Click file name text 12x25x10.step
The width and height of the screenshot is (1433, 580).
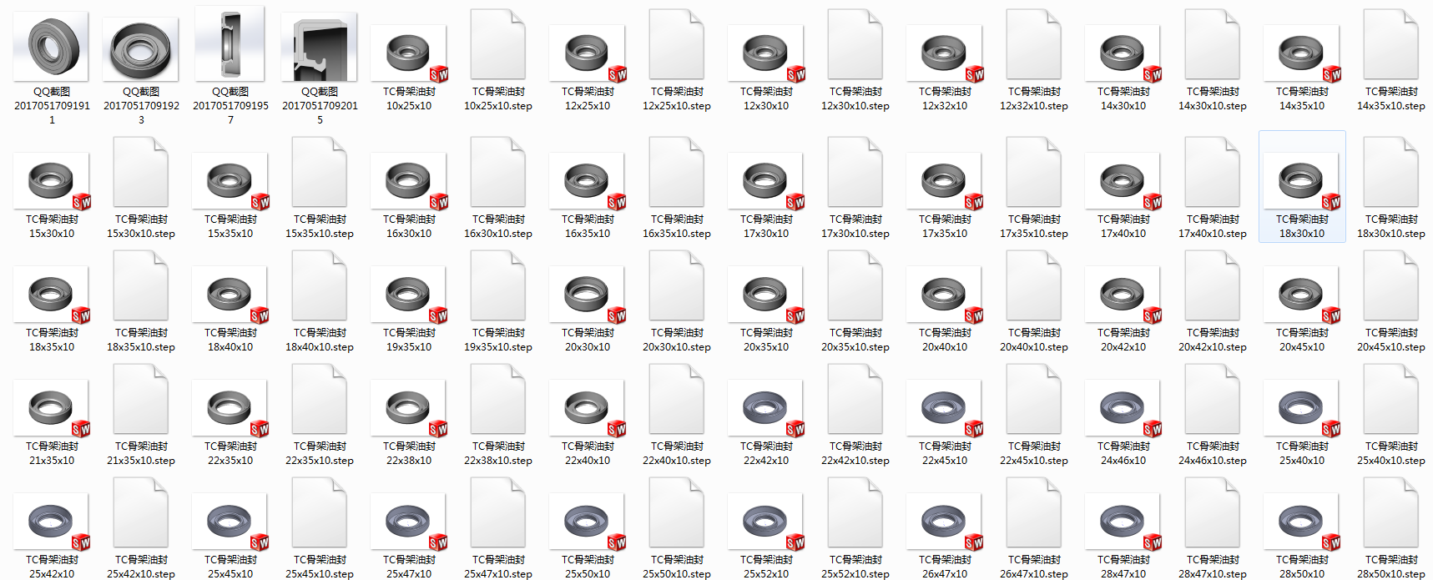[x=677, y=106]
